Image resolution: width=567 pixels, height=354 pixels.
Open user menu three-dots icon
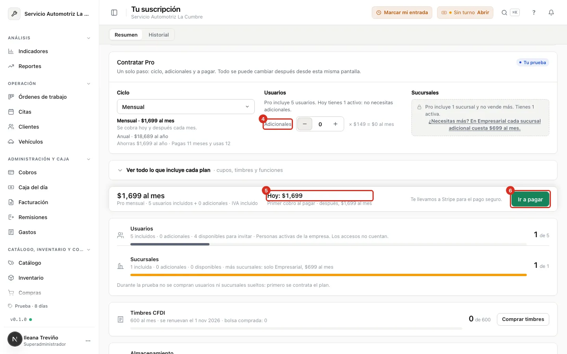coord(88,341)
